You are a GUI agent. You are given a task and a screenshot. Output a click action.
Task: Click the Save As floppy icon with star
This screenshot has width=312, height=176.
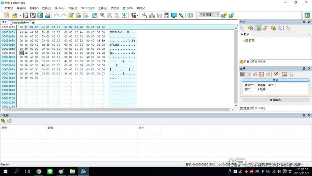32,15
